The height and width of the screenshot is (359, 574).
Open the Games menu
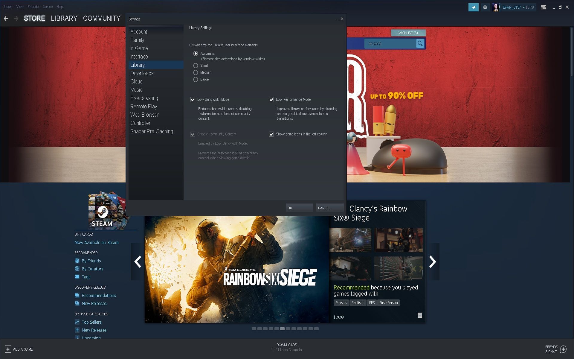pyautogui.click(x=48, y=7)
